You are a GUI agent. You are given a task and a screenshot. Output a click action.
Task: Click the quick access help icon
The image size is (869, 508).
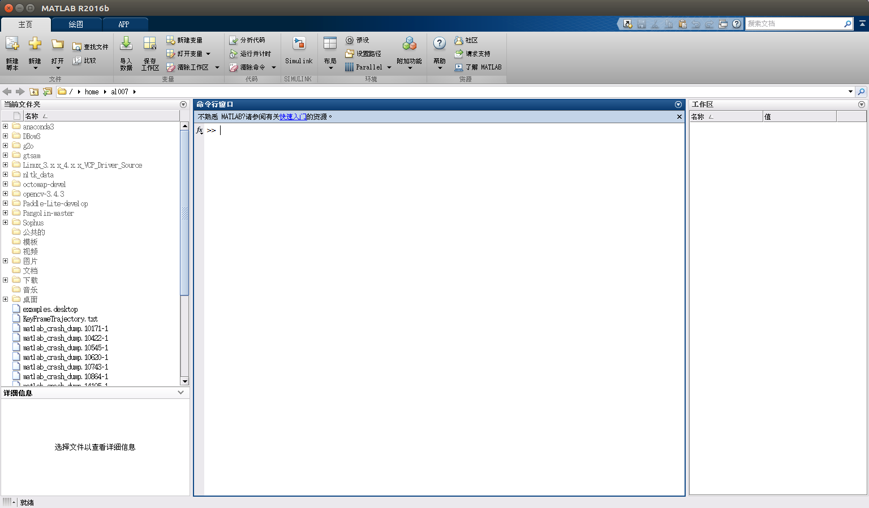point(737,24)
